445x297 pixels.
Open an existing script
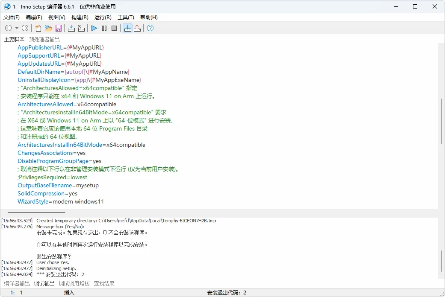point(48,28)
